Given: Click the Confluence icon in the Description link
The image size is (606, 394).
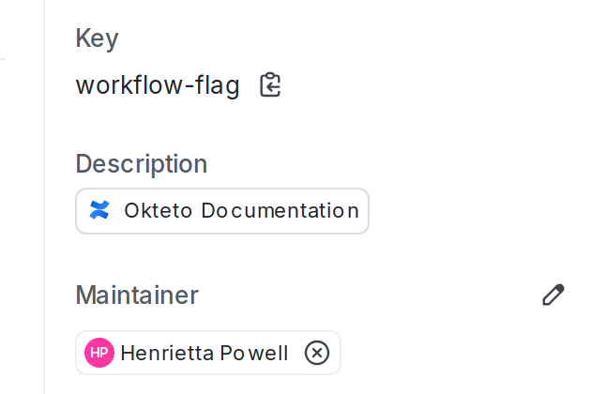Looking at the screenshot, I should 99,210.
